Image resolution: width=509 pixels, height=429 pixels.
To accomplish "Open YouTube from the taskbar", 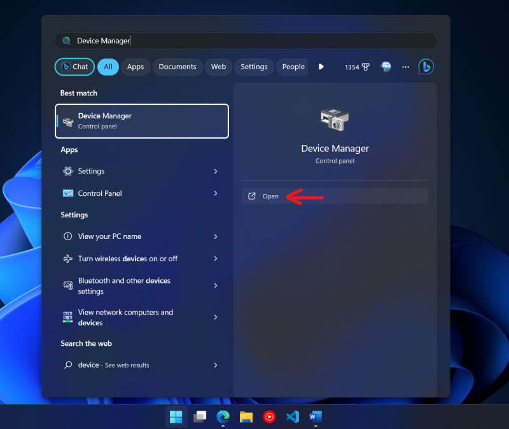I will (x=269, y=417).
